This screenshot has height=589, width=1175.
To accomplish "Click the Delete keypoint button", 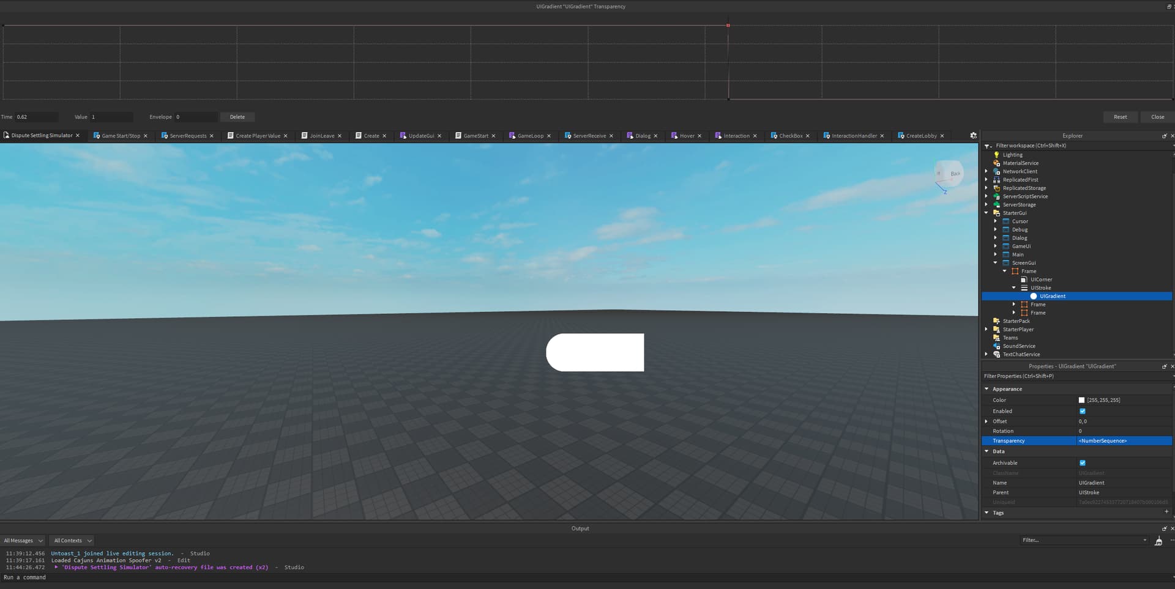I will (x=237, y=116).
